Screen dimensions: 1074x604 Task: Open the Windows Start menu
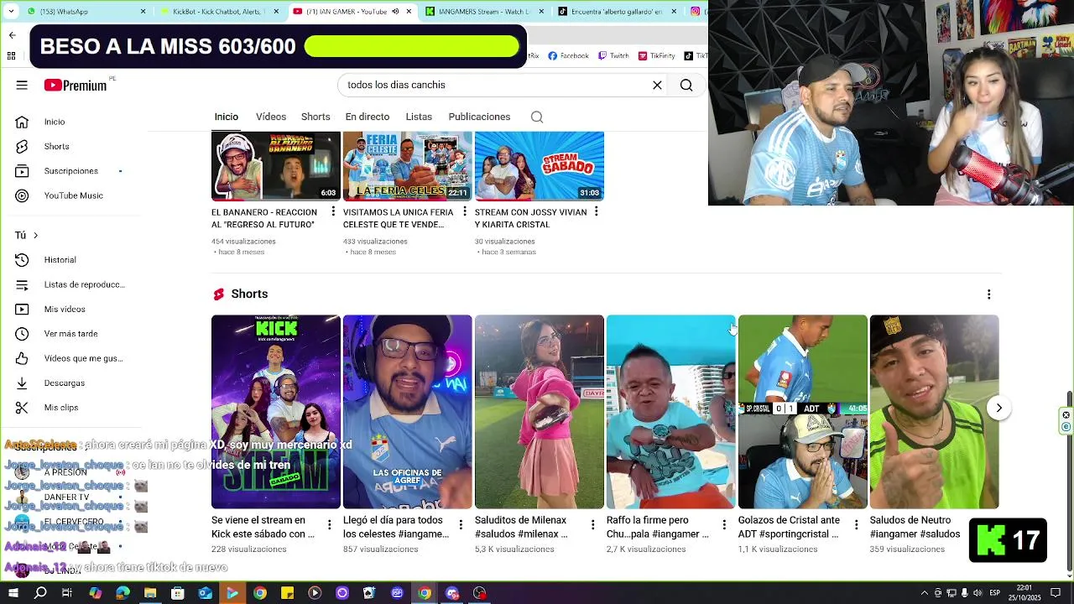pyautogui.click(x=13, y=593)
